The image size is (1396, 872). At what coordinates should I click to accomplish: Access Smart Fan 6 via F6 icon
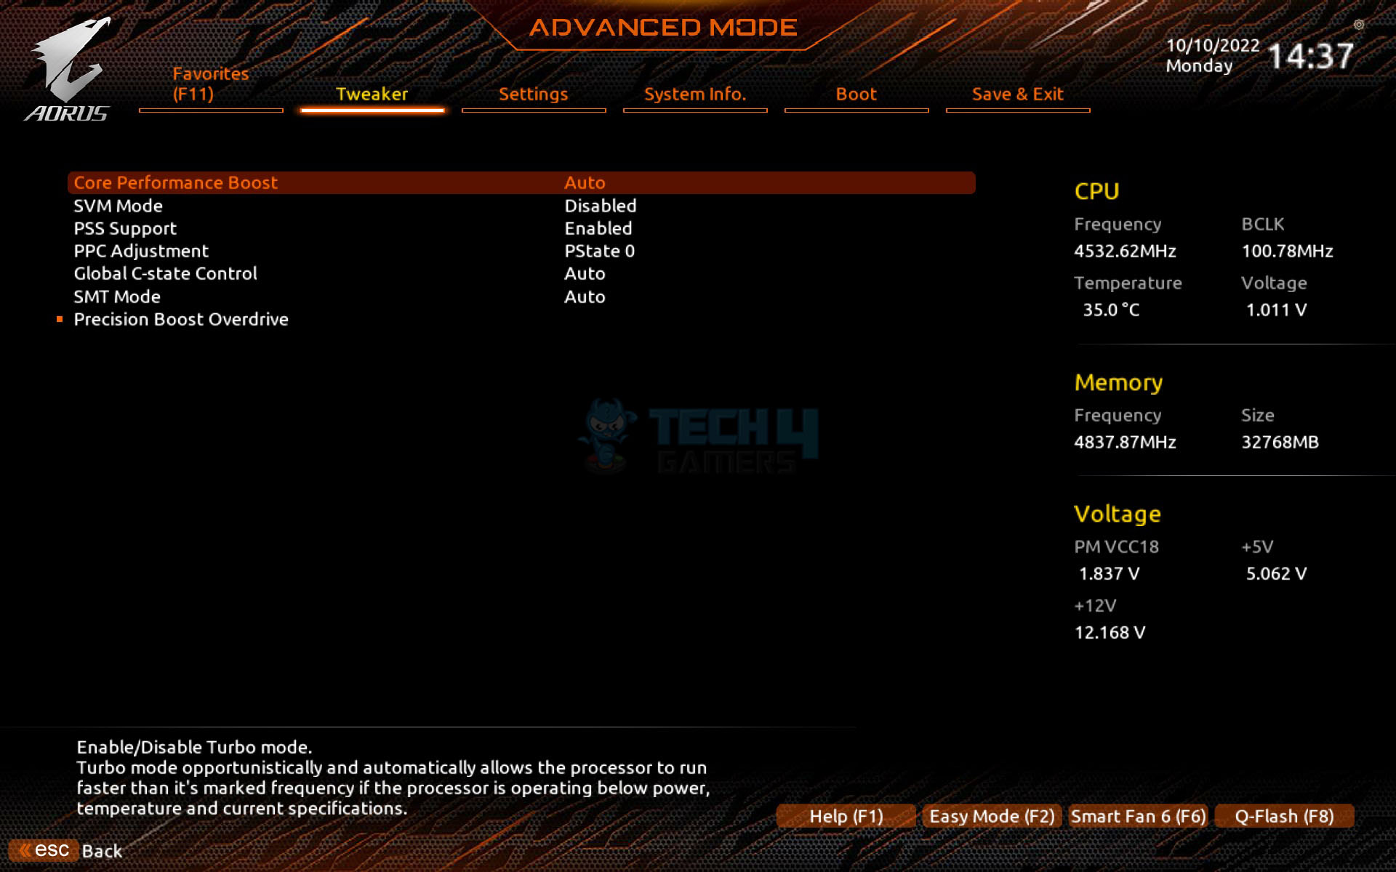[x=1139, y=816]
